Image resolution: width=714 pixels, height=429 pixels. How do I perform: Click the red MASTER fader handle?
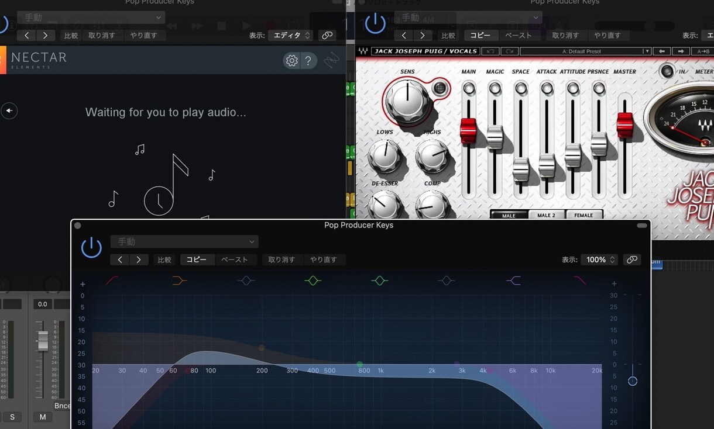625,124
